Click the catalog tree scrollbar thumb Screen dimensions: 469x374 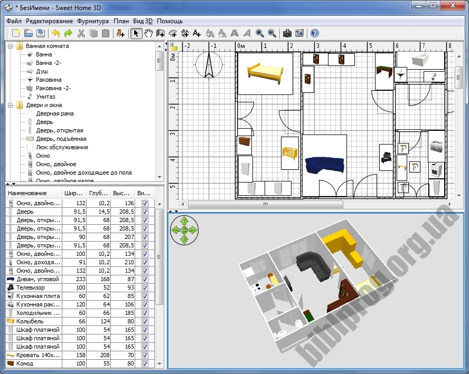coord(160,61)
